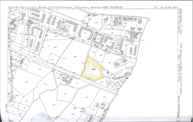Click the 'Direzione Provinciale di Salerno' header text
Image resolution: width=193 pixels, height=122 pixels.
point(27,7)
